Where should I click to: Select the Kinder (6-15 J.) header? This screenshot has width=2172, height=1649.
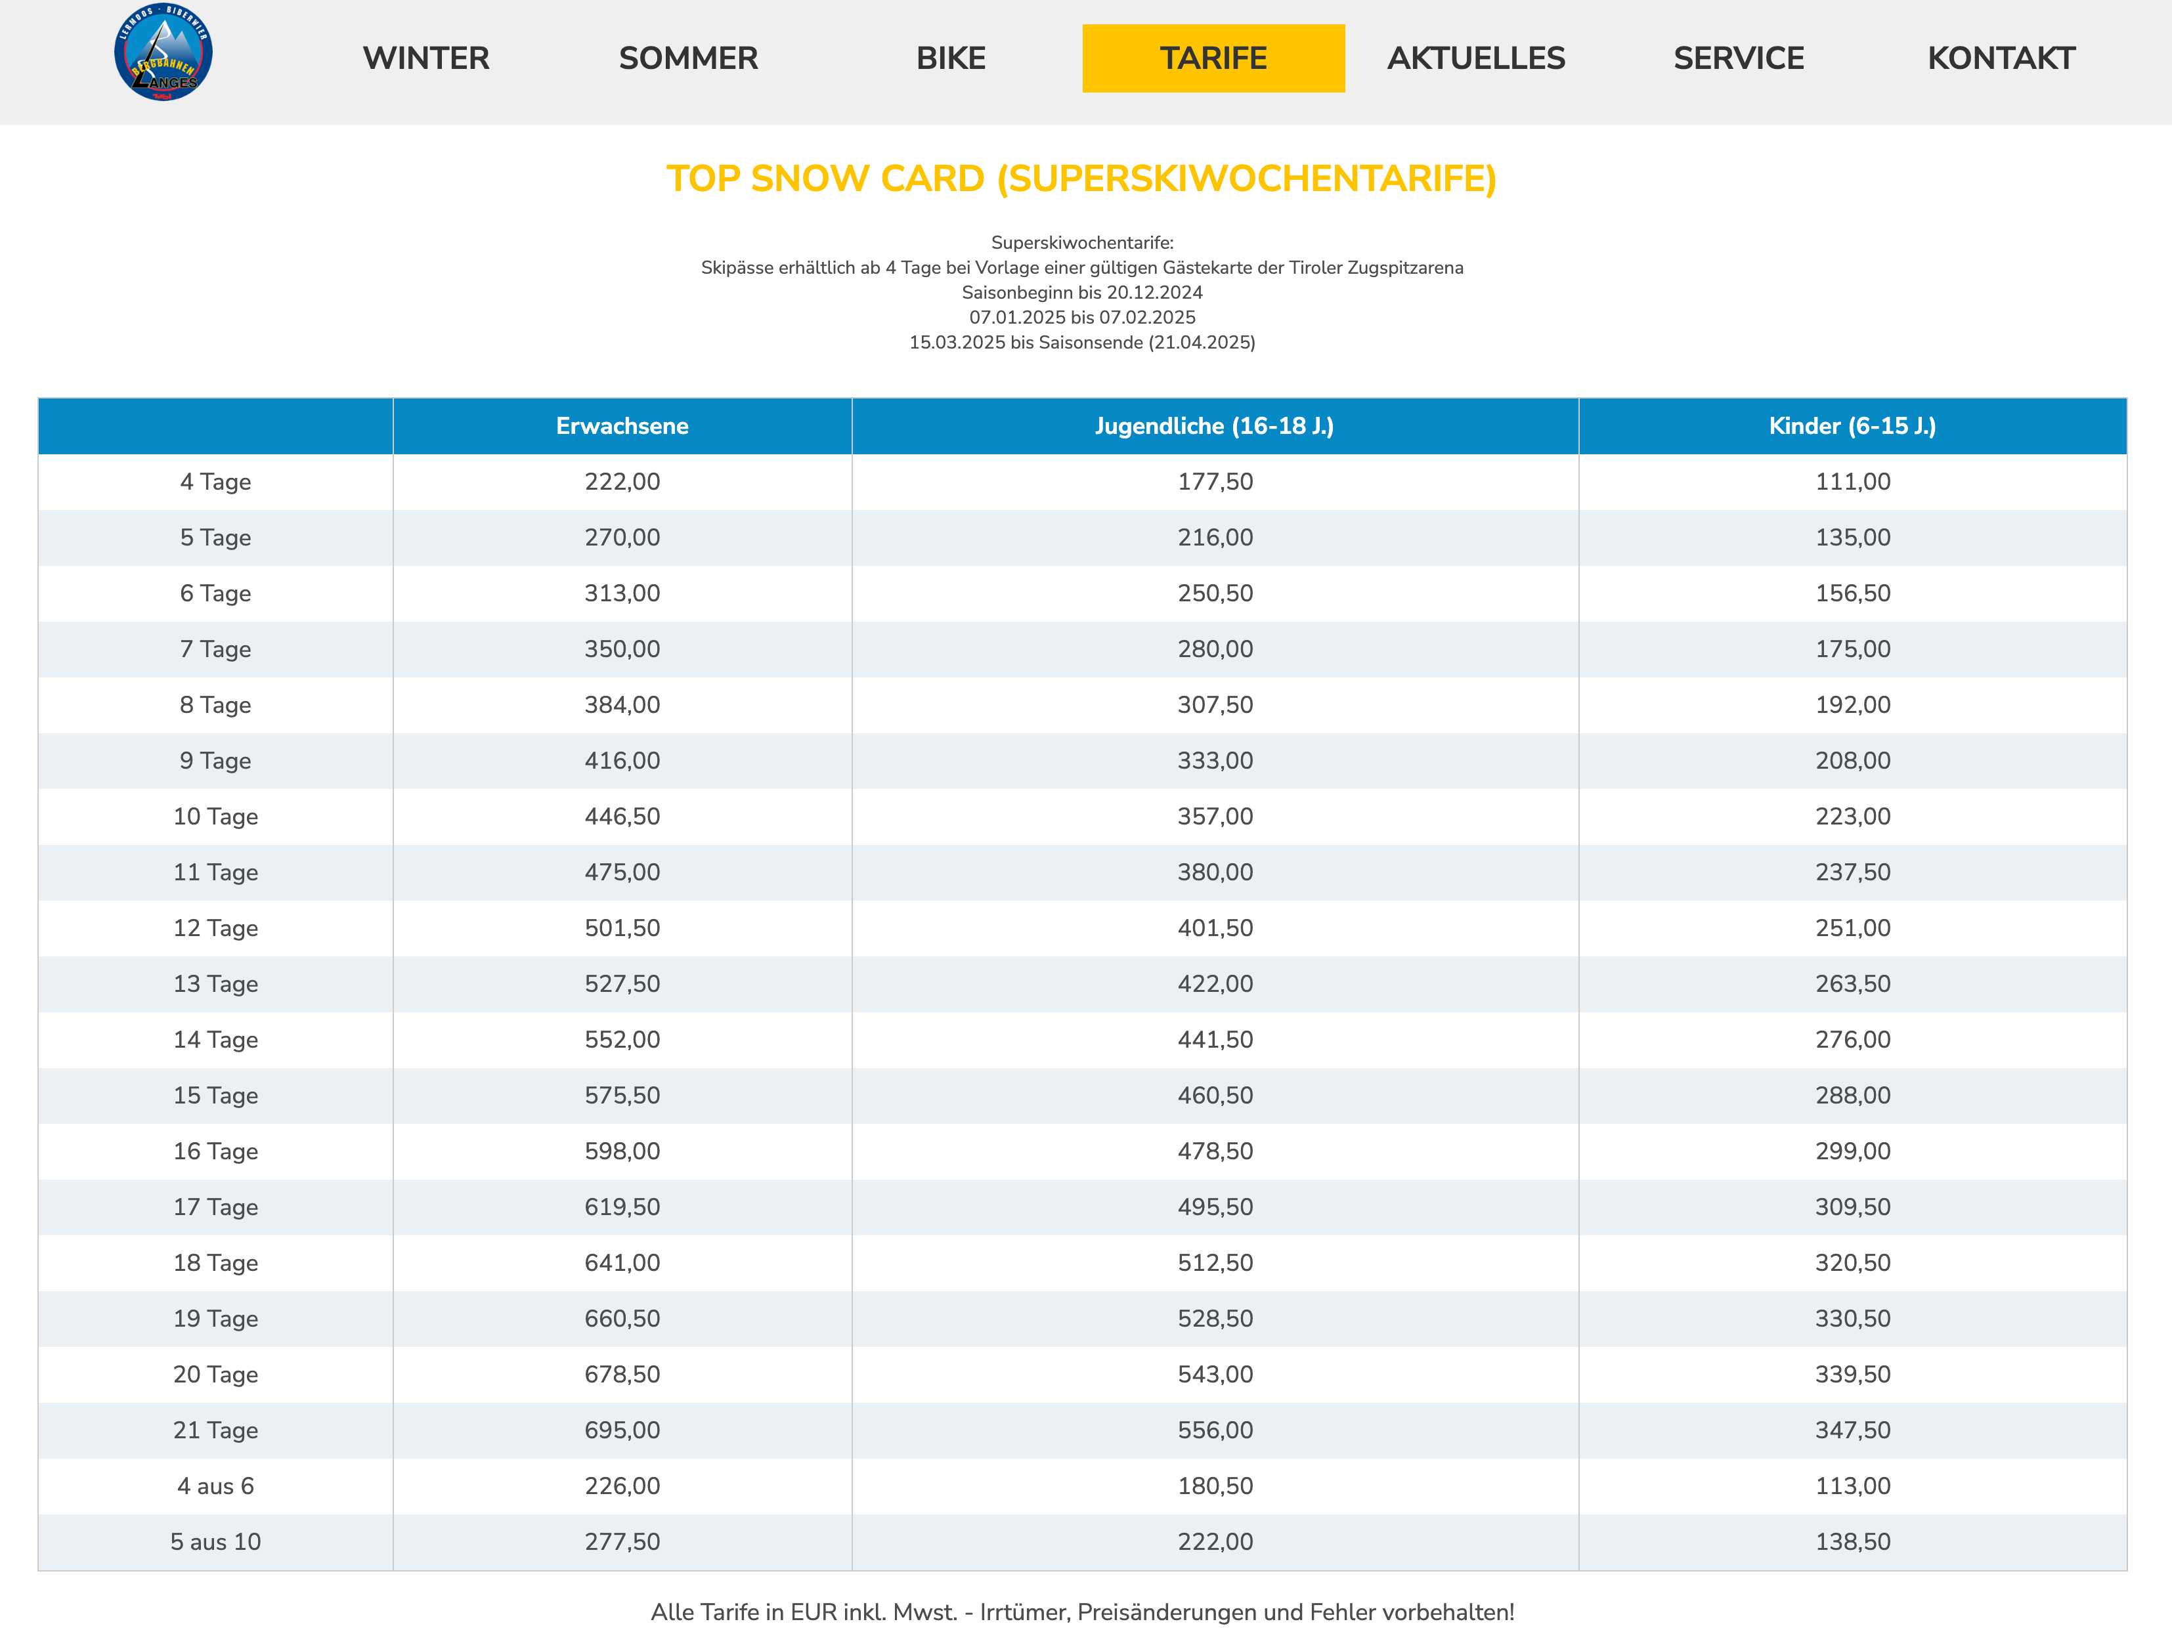click(x=1853, y=426)
